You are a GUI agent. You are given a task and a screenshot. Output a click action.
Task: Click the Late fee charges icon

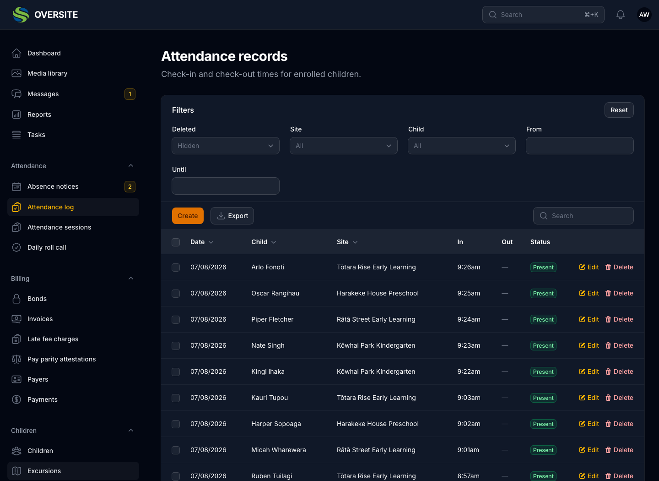[x=16, y=339]
